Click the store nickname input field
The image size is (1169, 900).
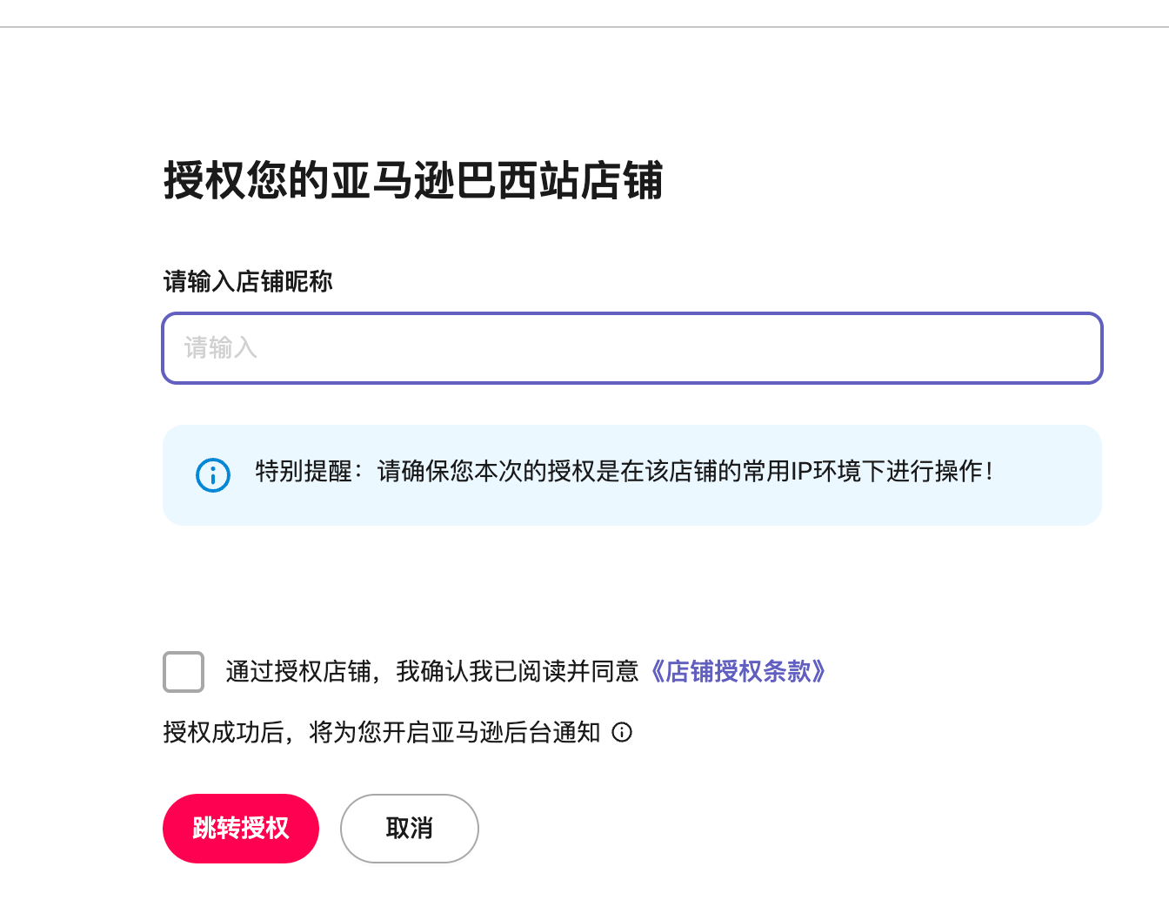coord(632,348)
